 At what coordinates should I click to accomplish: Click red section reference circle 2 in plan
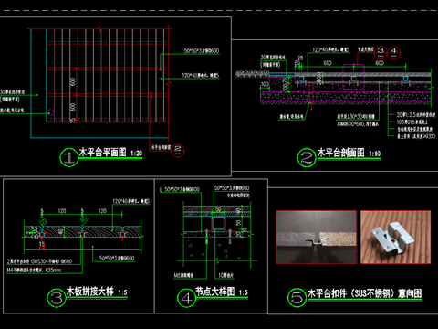click(x=178, y=151)
